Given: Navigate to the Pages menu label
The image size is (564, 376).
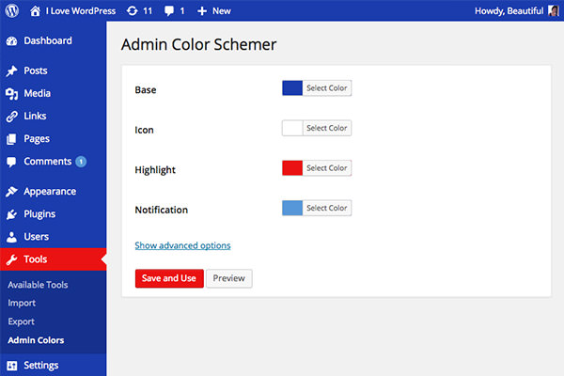Looking at the screenshot, I should (x=37, y=139).
